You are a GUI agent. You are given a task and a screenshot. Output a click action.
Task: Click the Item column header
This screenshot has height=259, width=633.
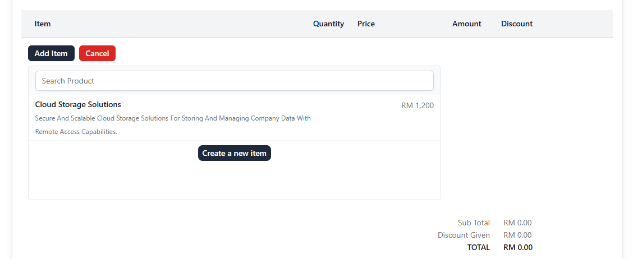pyautogui.click(x=43, y=24)
